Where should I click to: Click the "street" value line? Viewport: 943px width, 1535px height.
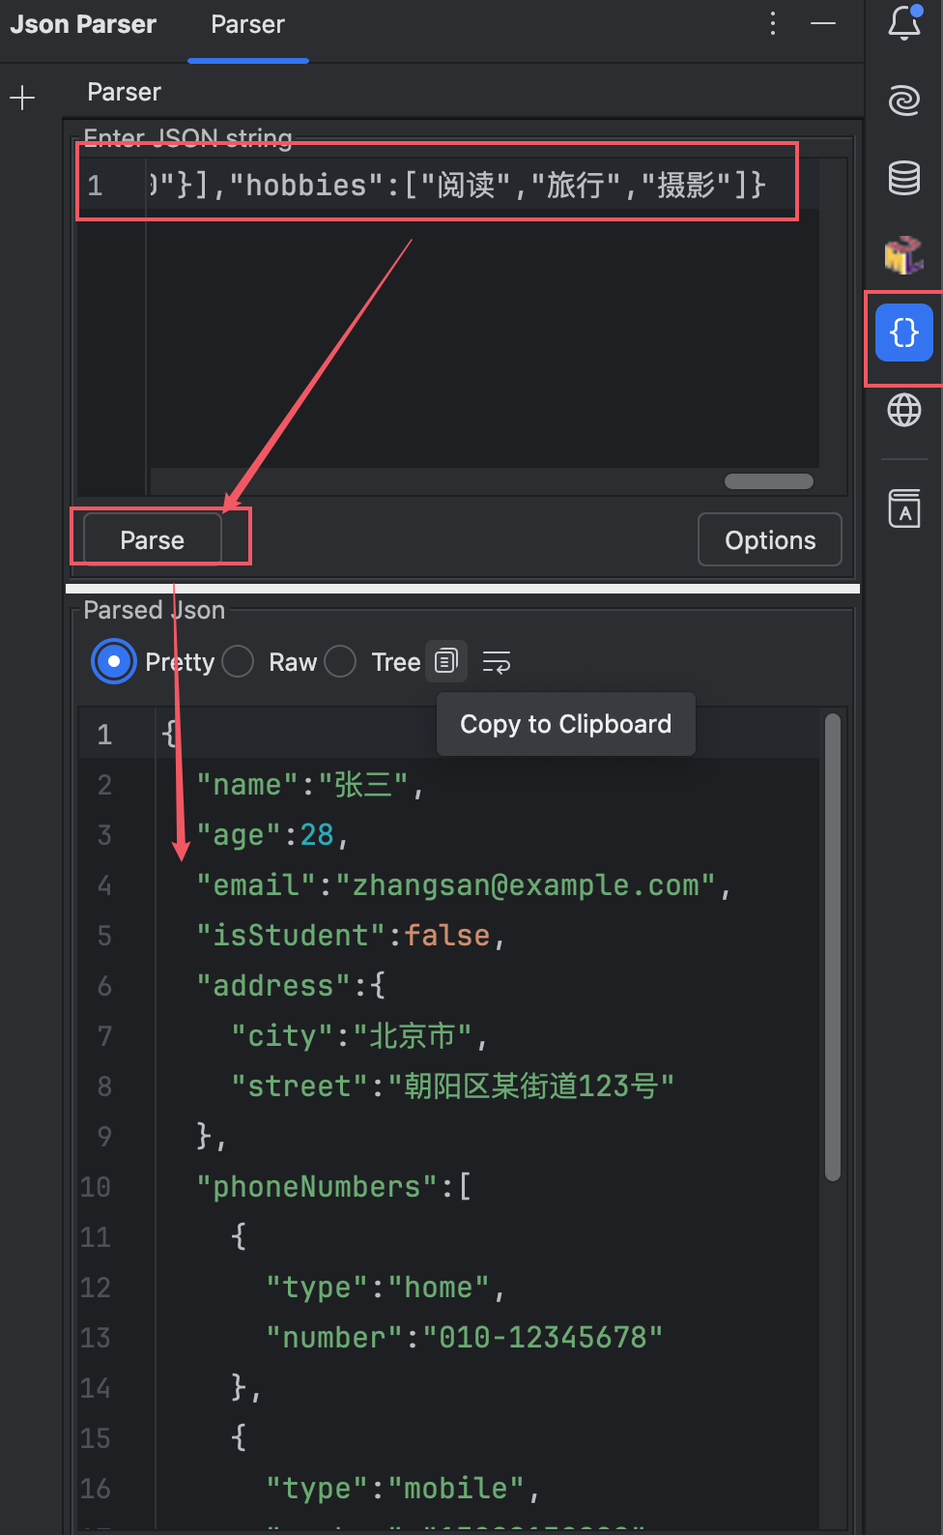[x=452, y=1086]
